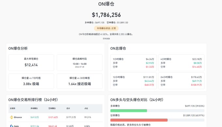Click the $1,089,120 (60.97%) short comparison value
This screenshot has width=222, height=127.
pyautogui.click(x=194, y=115)
